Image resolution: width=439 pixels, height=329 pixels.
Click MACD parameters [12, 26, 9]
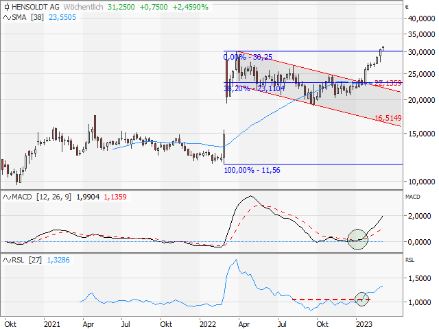point(54,197)
